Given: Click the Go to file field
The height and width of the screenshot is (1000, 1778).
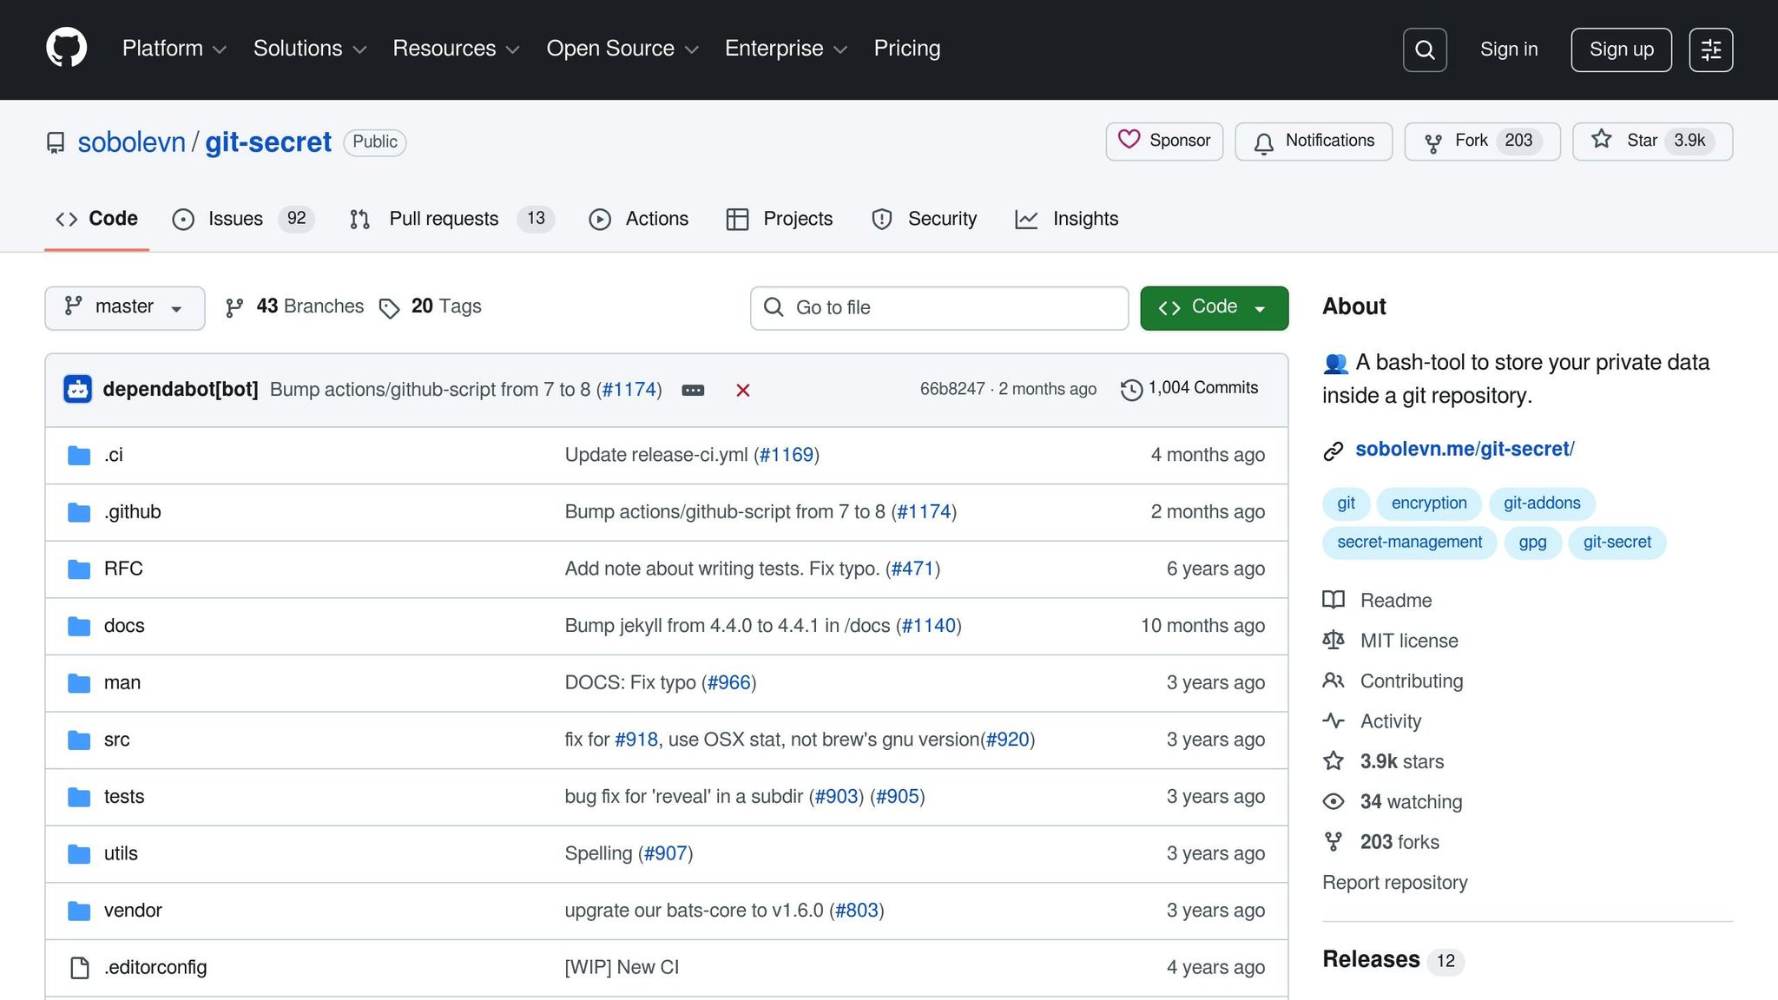Looking at the screenshot, I should 939,308.
